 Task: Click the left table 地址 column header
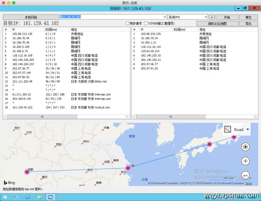point(100,30)
